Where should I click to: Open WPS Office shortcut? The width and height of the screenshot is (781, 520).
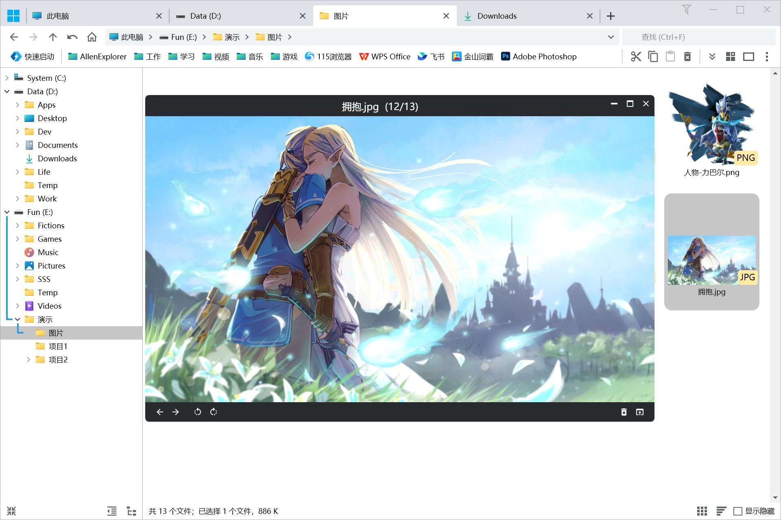click(x=385, y=56)
